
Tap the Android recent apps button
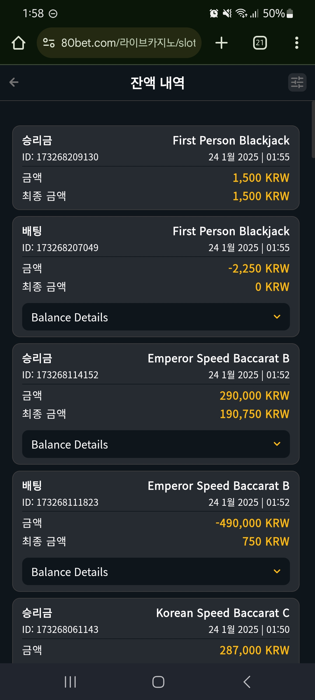70,682
